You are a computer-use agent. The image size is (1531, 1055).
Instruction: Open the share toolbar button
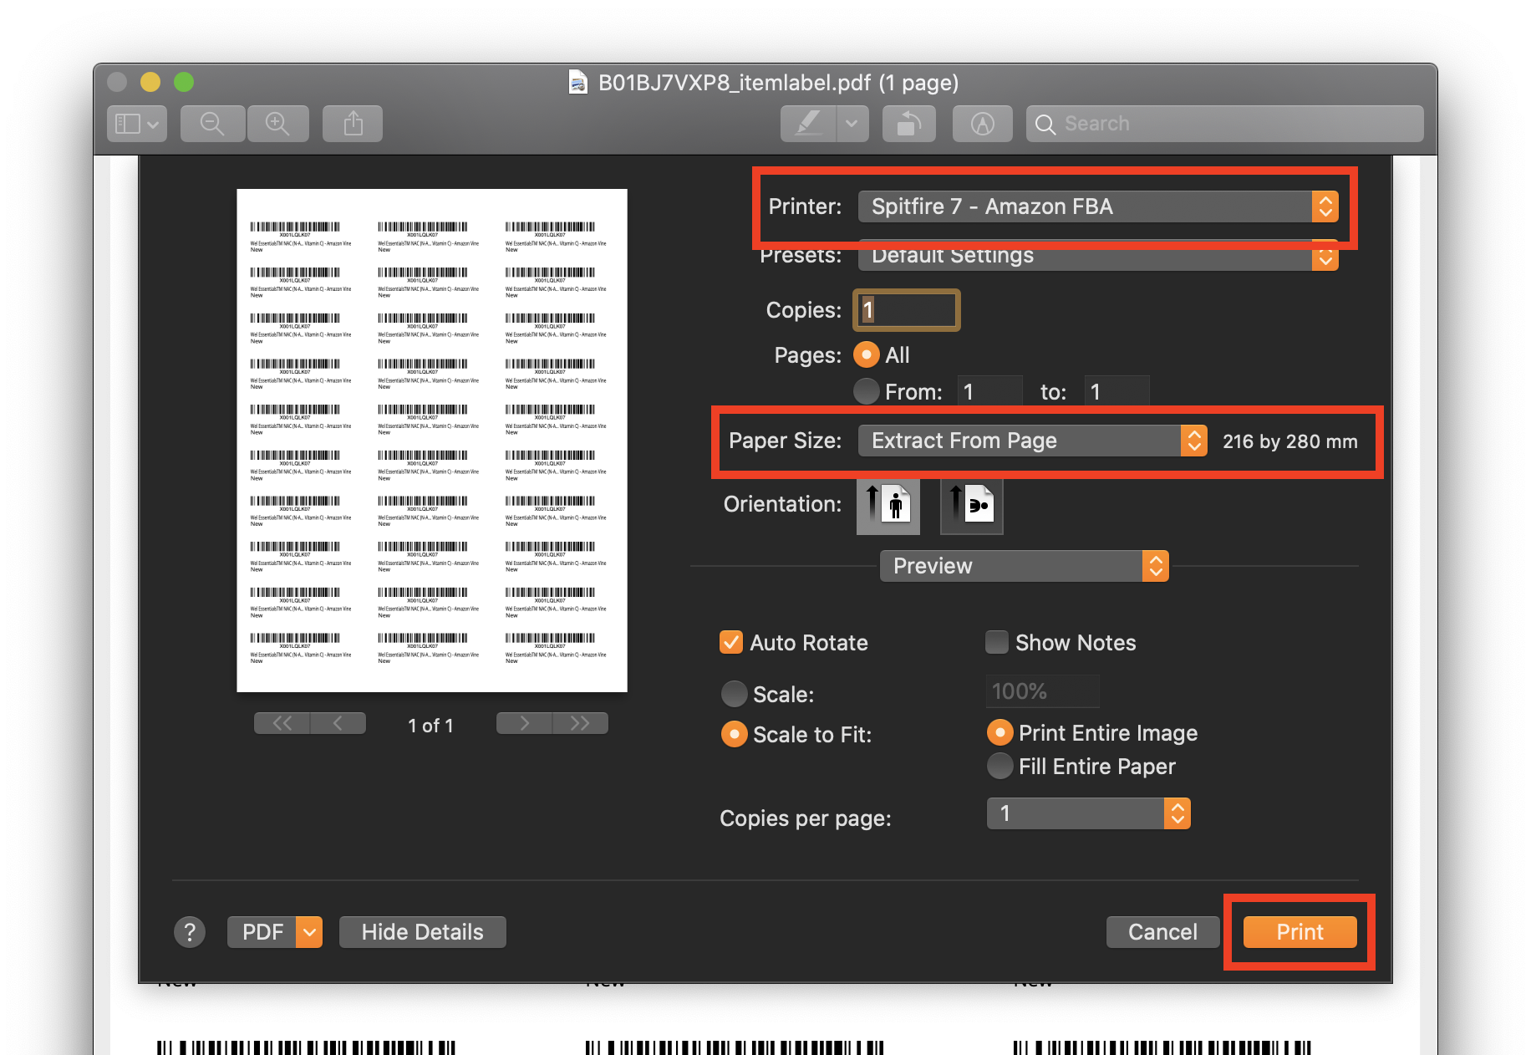[354, 124]
